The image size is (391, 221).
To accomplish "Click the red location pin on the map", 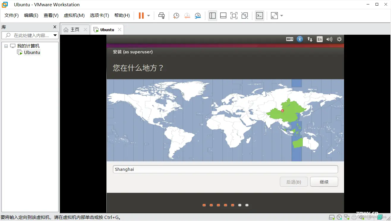I will pos(282,111).
